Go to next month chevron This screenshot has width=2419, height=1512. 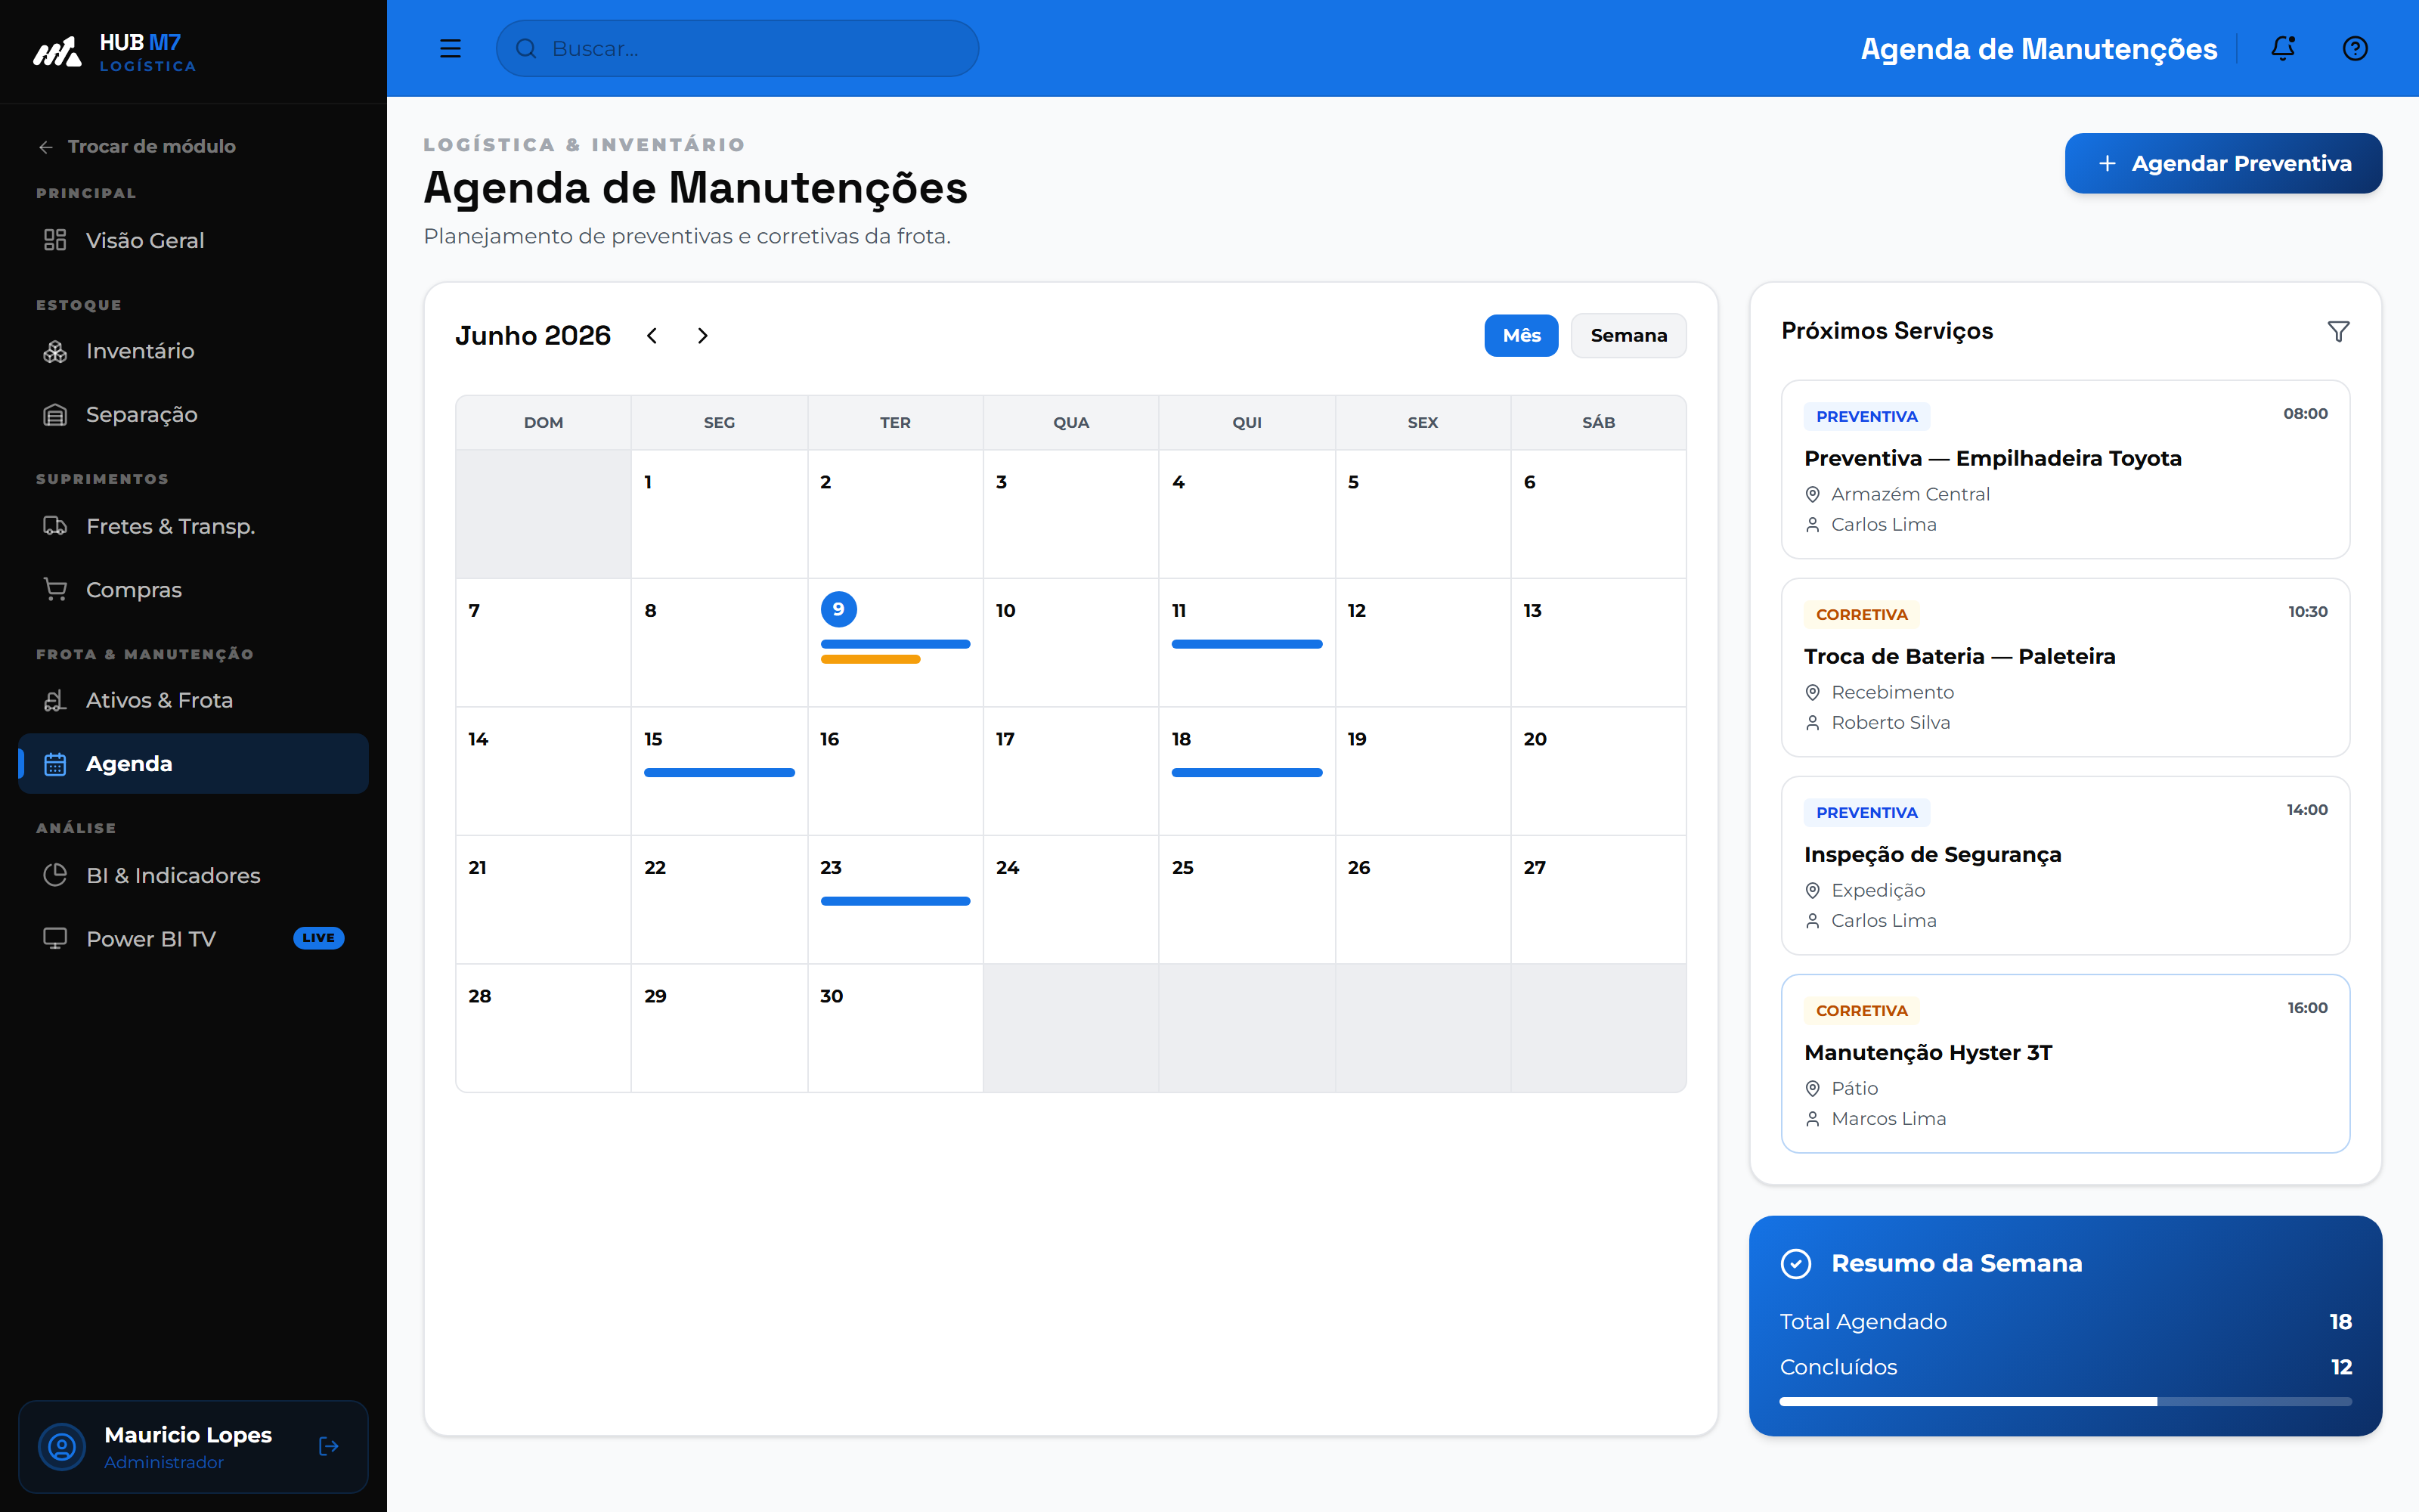[x=703, y=335]
